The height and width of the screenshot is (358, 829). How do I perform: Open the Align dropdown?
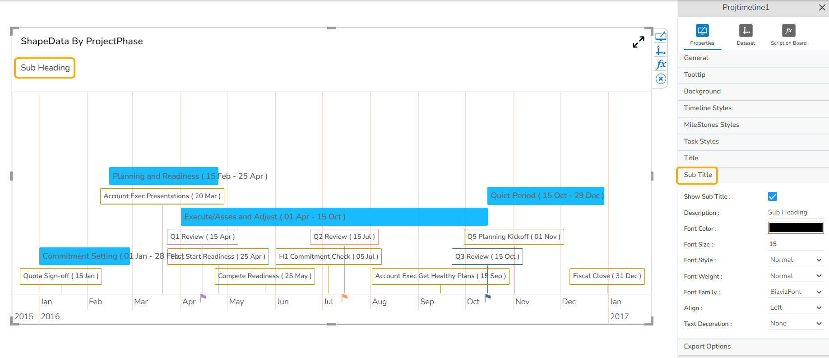[796, 307]
